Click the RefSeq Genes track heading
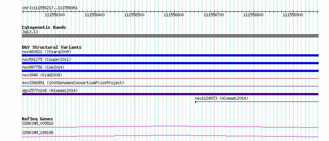 pos(37,119)
